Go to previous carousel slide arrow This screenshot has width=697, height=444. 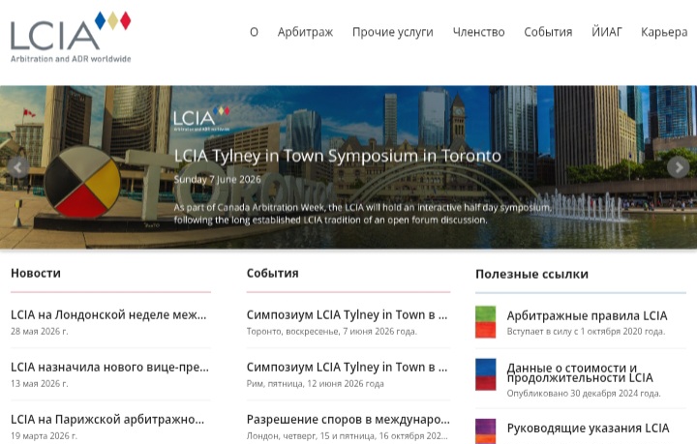(18, 167)
